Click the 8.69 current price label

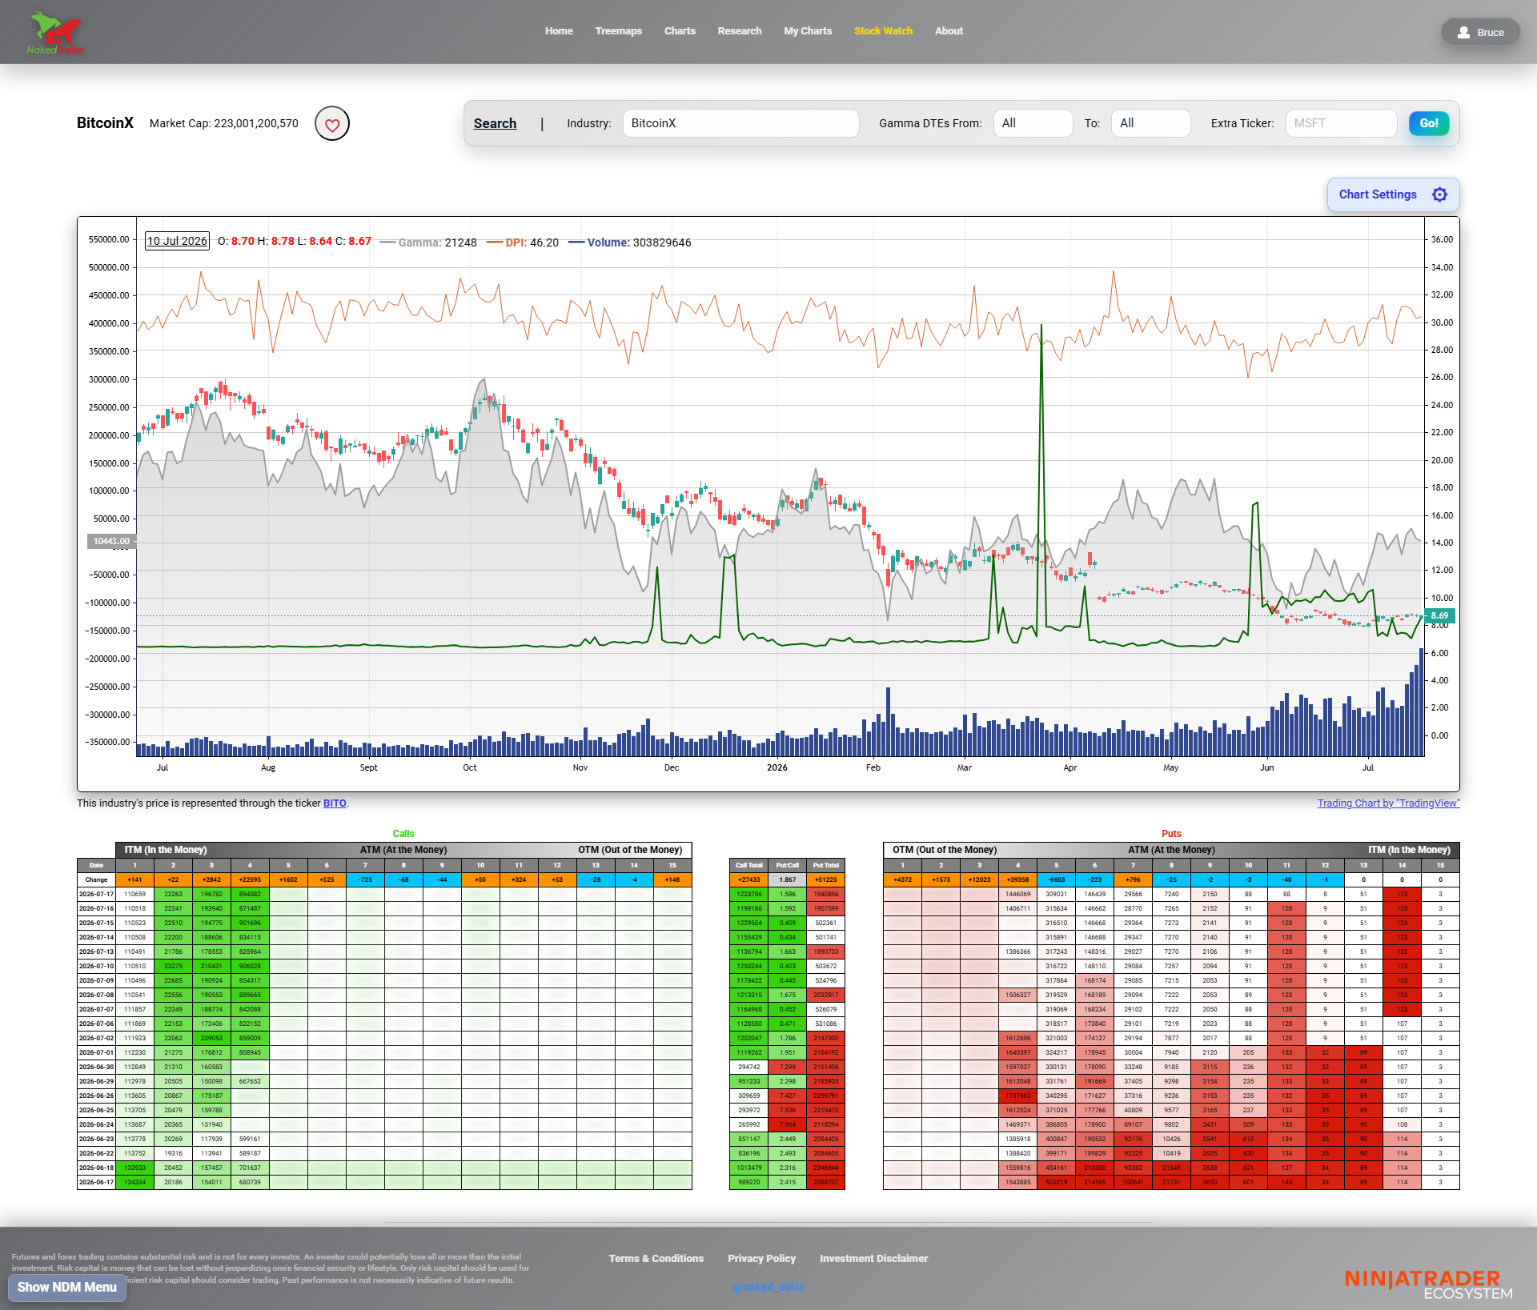point(1439,616)
